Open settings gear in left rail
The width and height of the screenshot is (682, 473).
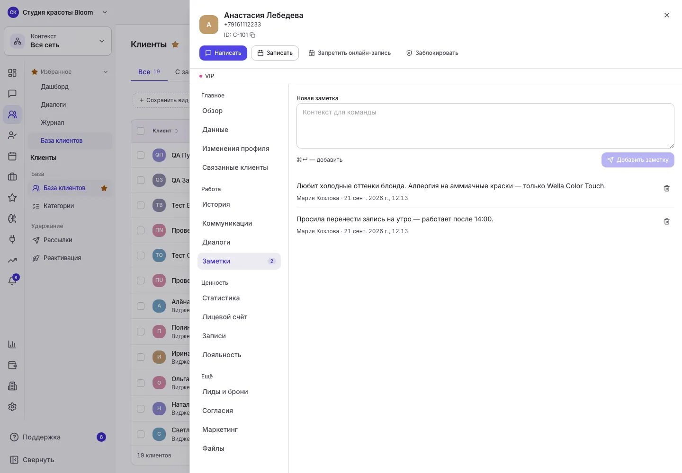pyautogui.click(x=12, y=407)
